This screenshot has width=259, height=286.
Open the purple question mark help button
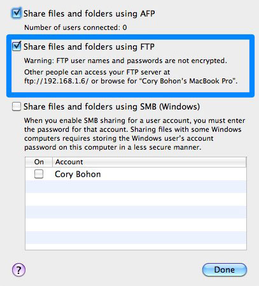click(18, 270)
